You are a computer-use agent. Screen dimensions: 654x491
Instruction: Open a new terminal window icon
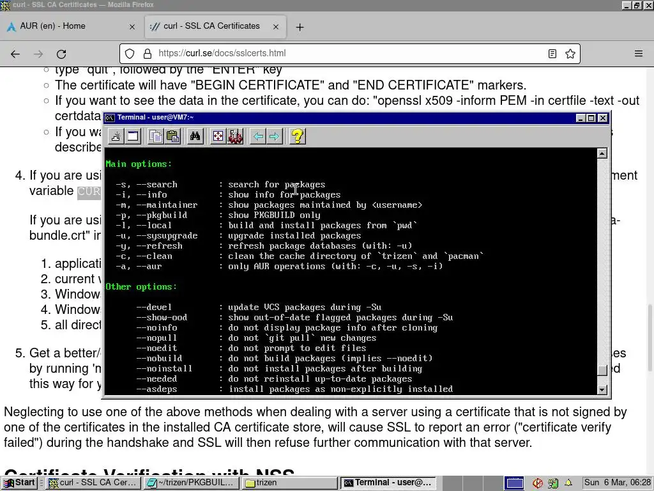[x=133, y=136]
